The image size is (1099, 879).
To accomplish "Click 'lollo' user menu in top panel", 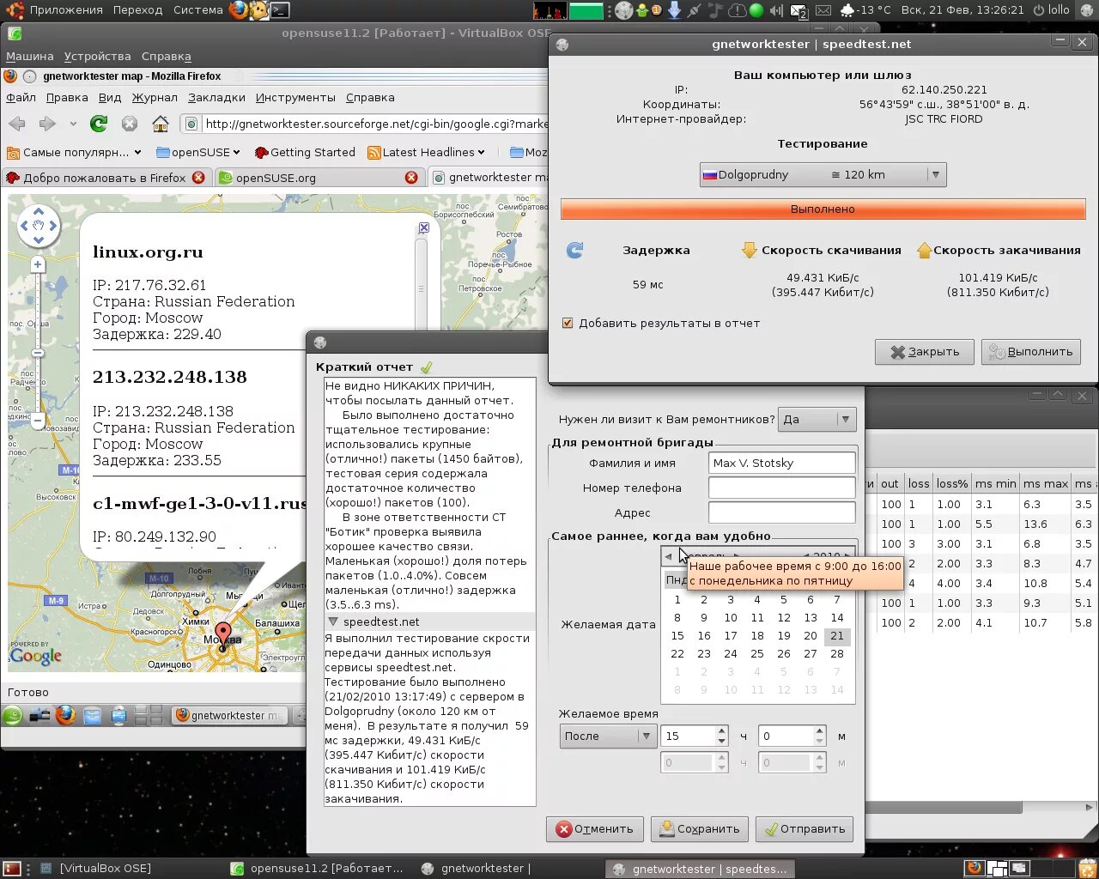I will (x=1051, y=10).
